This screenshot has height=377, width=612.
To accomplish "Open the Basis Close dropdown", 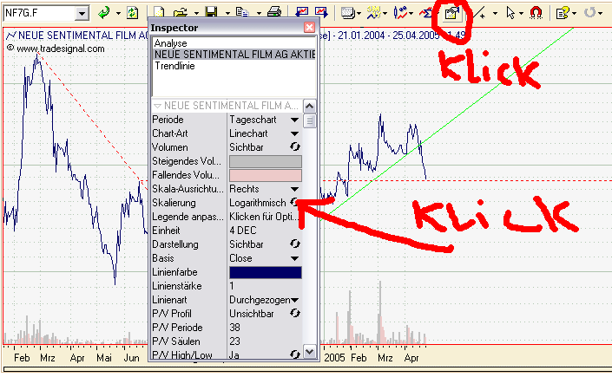I will (x=294, y=258).
